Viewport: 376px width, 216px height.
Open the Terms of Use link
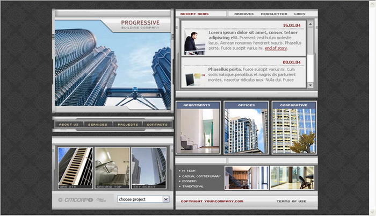pos(291,201)
